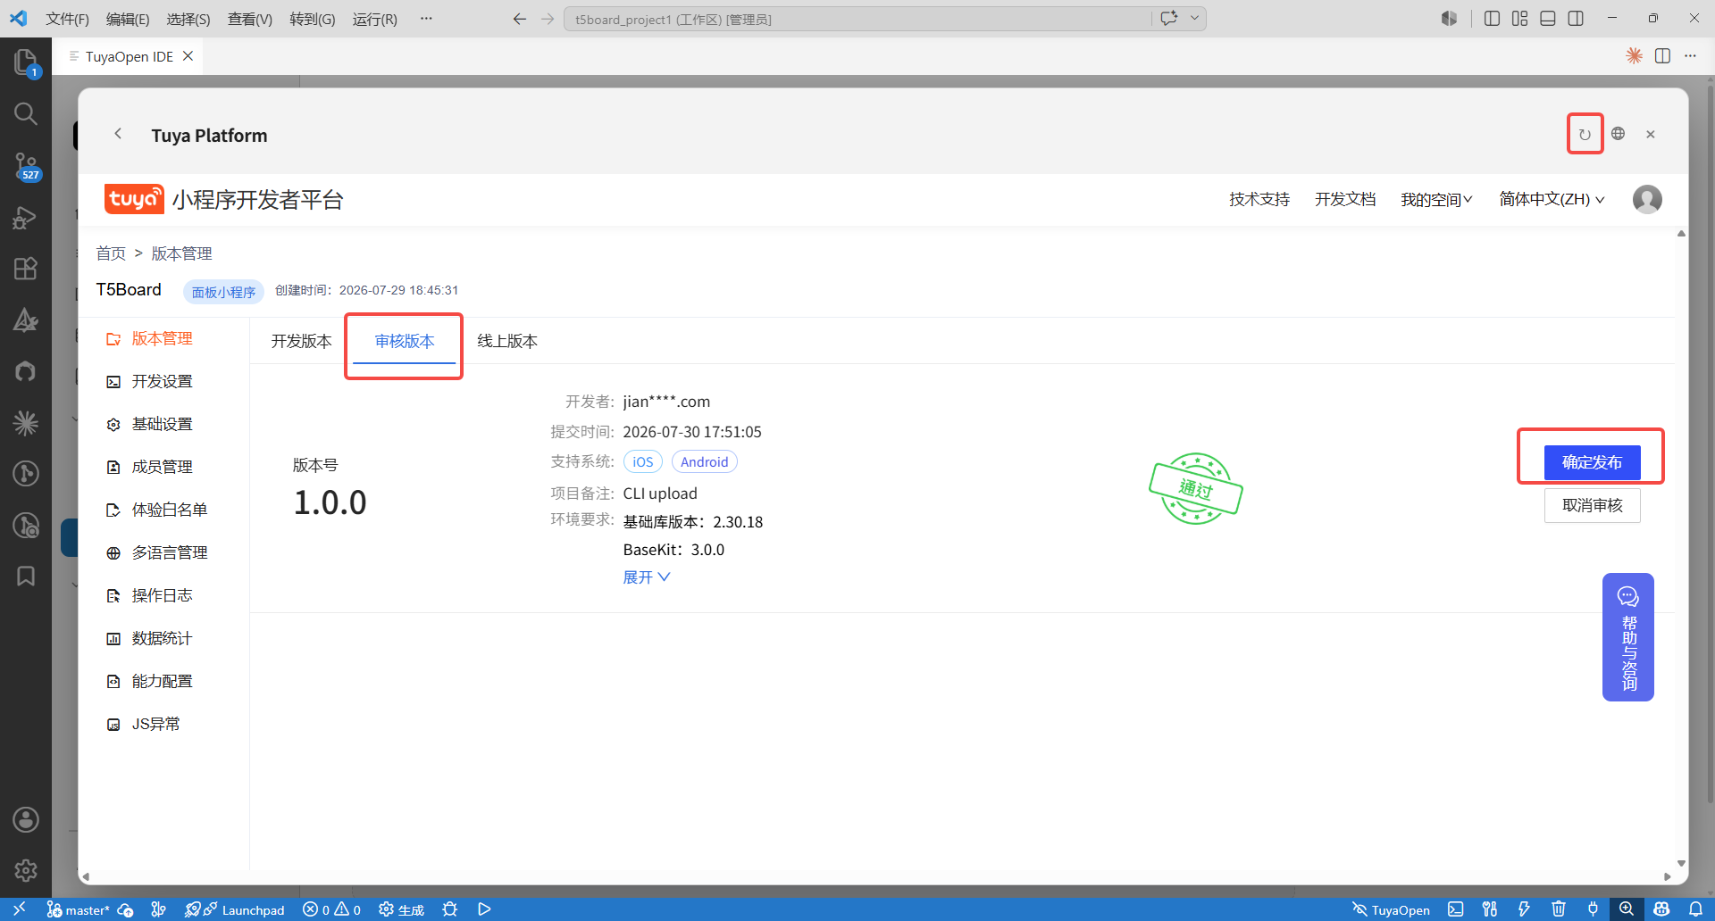Open the 运行(R) menu
Viewport: 1715px width, 921px height.
[375, 19]
